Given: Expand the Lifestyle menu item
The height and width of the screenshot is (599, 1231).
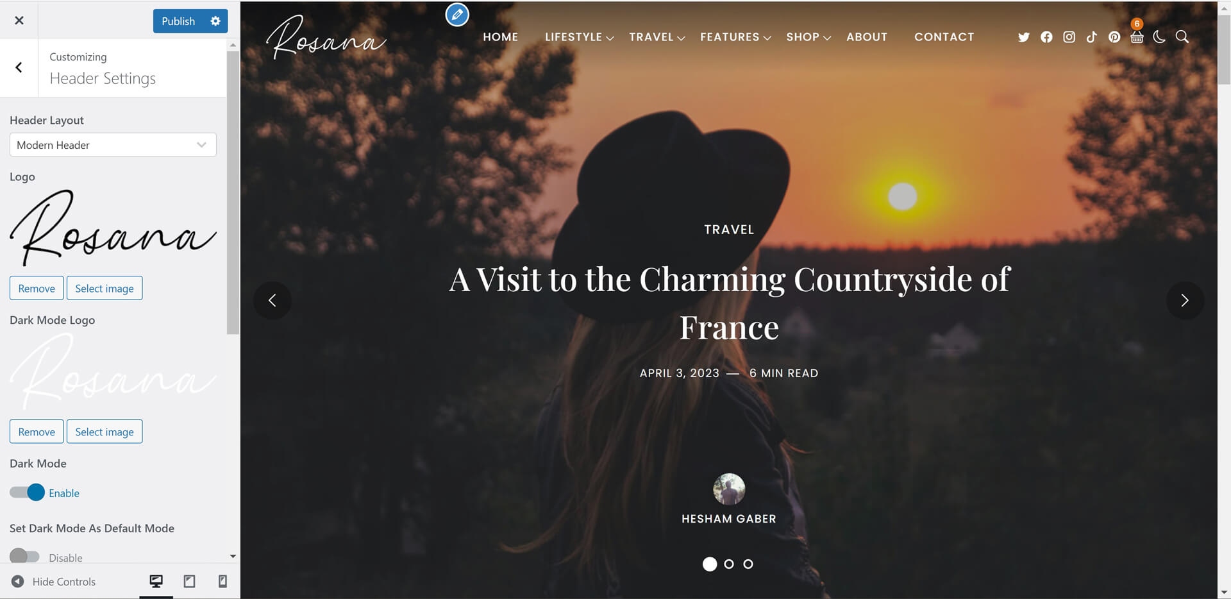Looking at the screenshot, I should (579, 37).
